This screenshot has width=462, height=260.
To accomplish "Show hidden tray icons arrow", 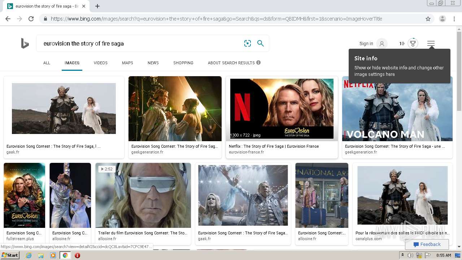I will coord(402,255).
